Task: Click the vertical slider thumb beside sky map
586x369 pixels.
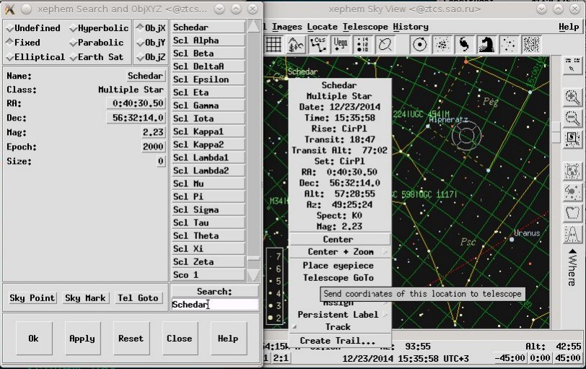Action: tap(556, 132)
